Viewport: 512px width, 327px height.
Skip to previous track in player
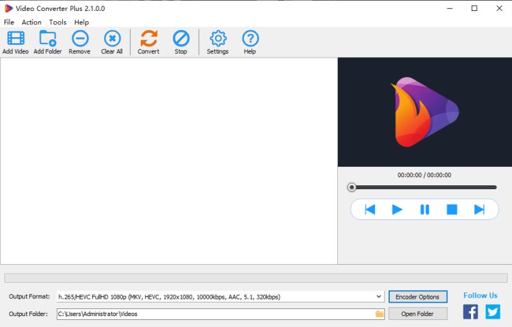tap(370, 209)
